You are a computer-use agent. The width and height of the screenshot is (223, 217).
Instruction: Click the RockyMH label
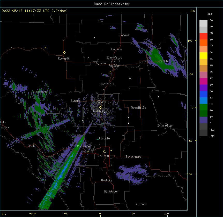(x=63, y=59)
